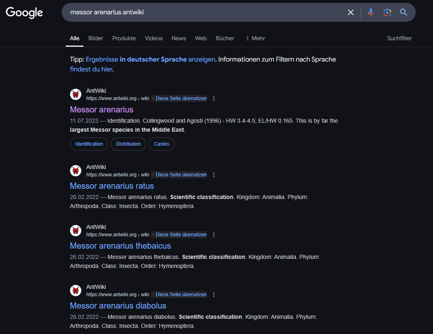Open three-dot options for first Messor arenarius result
Viewport: 433px width, 334px height.
(214, 98)
